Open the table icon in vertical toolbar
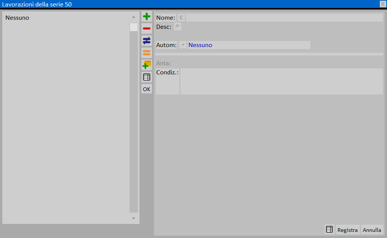Image resolution: width=387 pixels, height=238 pixels. tap(147, 77)
